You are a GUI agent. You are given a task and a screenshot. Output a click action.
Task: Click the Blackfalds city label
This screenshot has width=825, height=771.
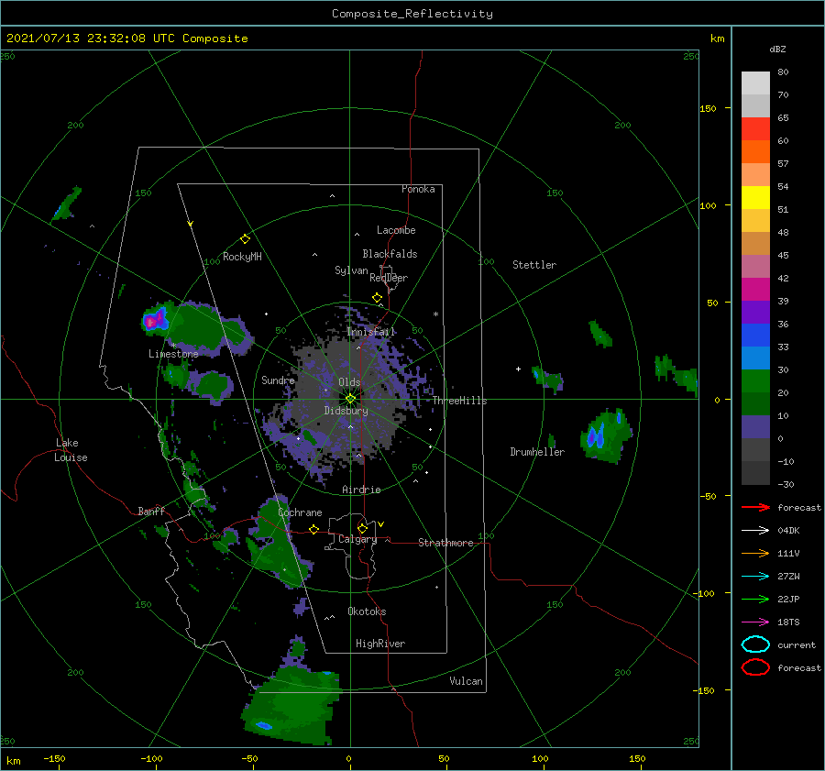[x=390, y=254]
